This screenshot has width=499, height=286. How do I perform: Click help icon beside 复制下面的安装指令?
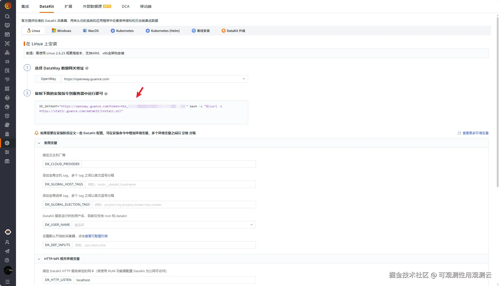(106, 94)
